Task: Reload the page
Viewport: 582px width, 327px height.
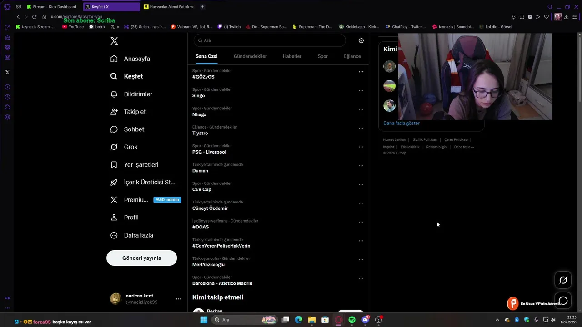Action: (34, 17)
